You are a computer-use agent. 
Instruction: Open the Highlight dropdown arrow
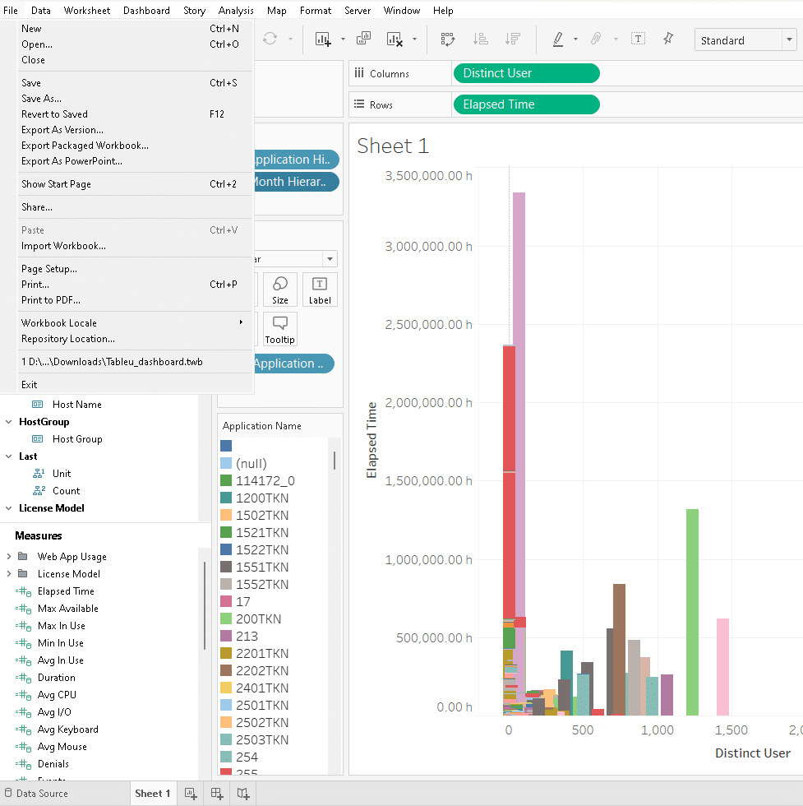(x=575, y=39)
